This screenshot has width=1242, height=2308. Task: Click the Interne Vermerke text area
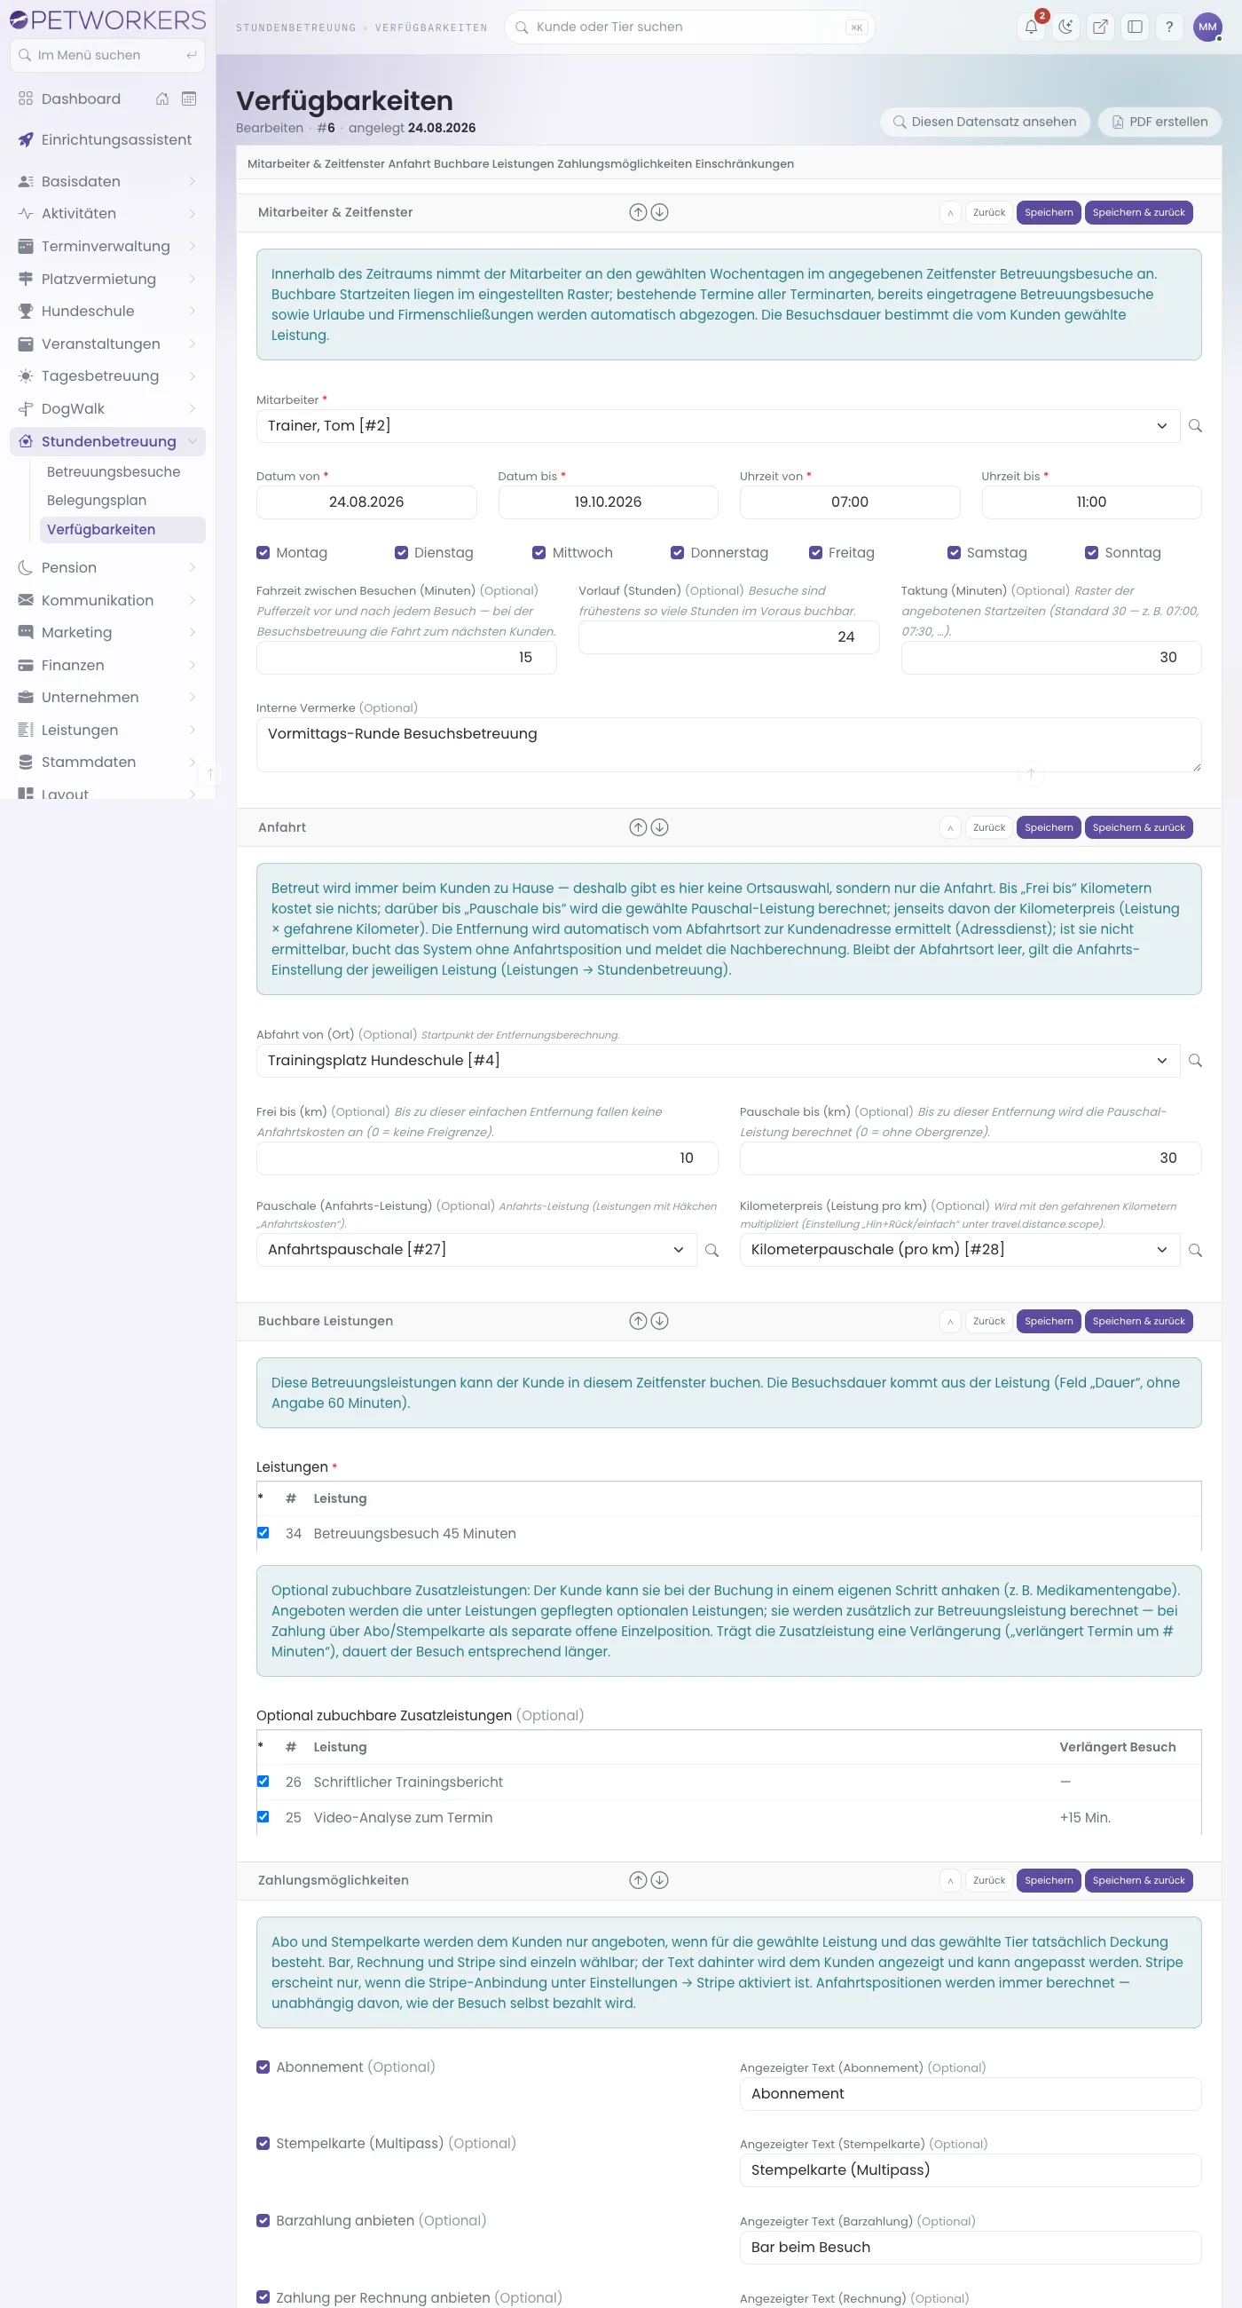click(x=728, y=745)
